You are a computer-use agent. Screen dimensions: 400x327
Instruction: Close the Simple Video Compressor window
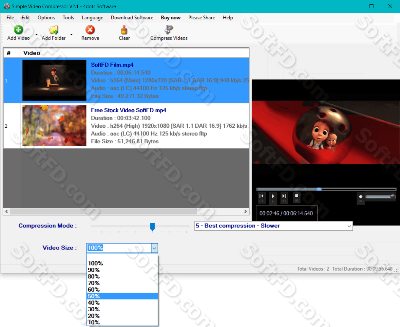[x=390, y=6]
